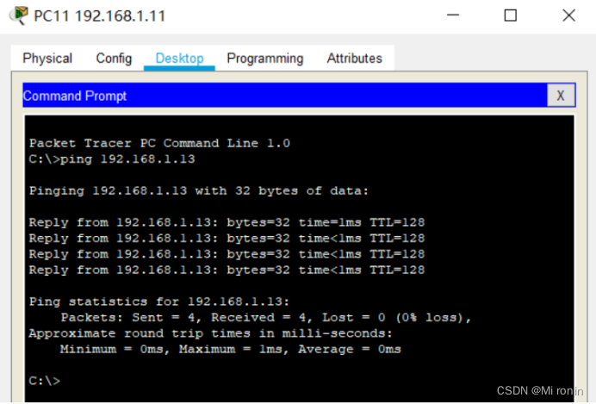Click 'Pinging 192.168.1.13 with 32 bytes of data' line

tap(199, 190)
